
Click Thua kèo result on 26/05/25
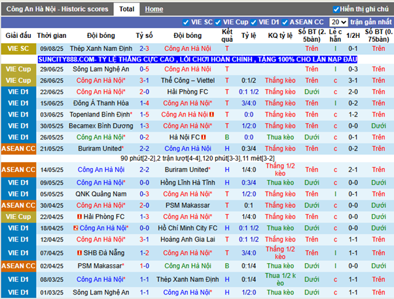point(280,137)
